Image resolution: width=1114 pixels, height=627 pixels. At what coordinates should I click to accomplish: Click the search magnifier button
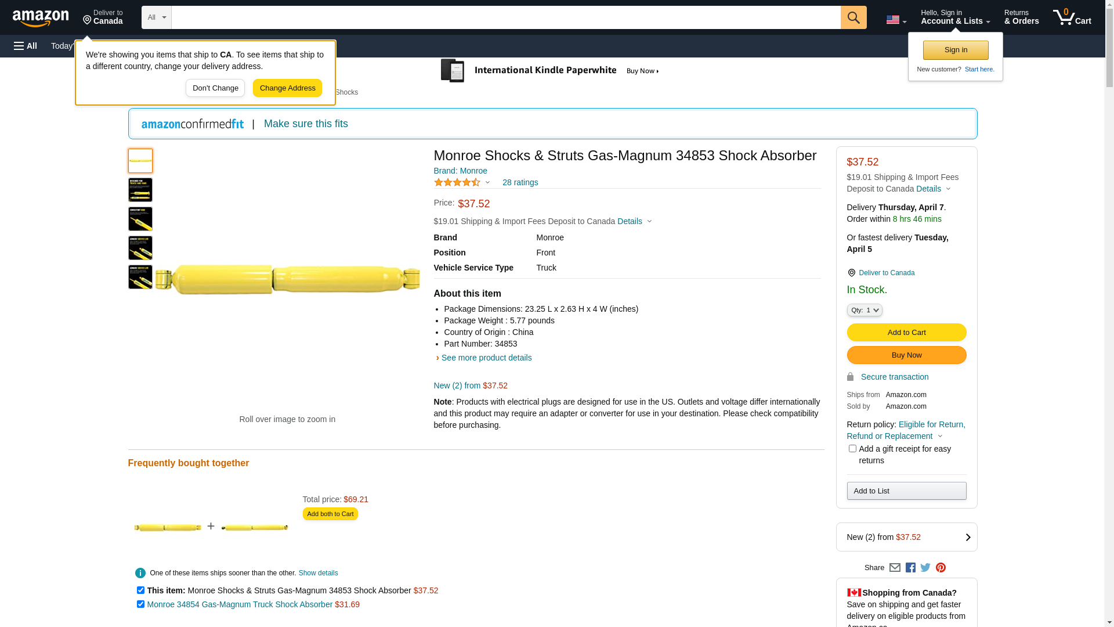[853, 17]
